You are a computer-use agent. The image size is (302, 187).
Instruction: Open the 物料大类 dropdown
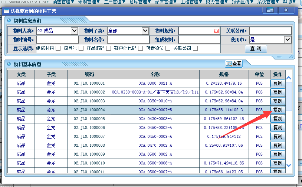coord(74,31)
